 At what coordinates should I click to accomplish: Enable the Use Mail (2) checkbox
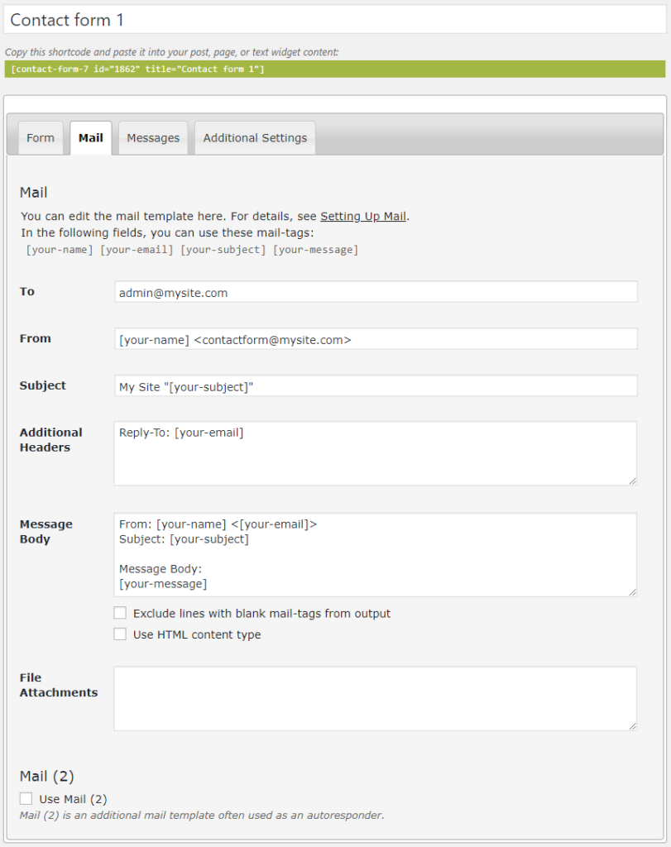tap(26, 799)
